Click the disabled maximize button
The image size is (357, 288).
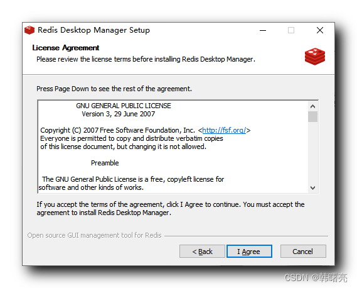tap(291, 30)
